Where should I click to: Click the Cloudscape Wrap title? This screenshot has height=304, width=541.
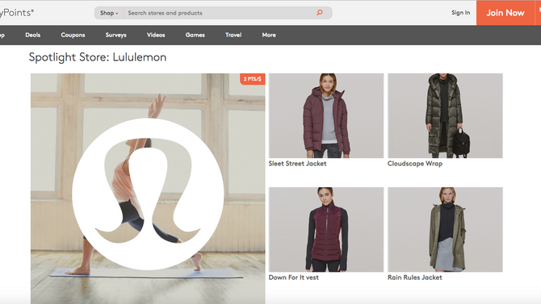(x=415, y=164)
